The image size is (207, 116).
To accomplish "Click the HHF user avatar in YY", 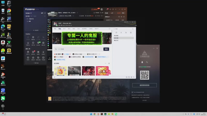I will tap(55, 24).
